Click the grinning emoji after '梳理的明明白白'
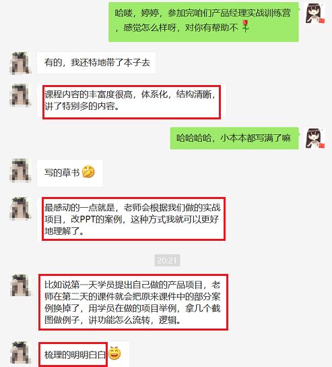Viewport: 332px width, 367px height. 114,353
